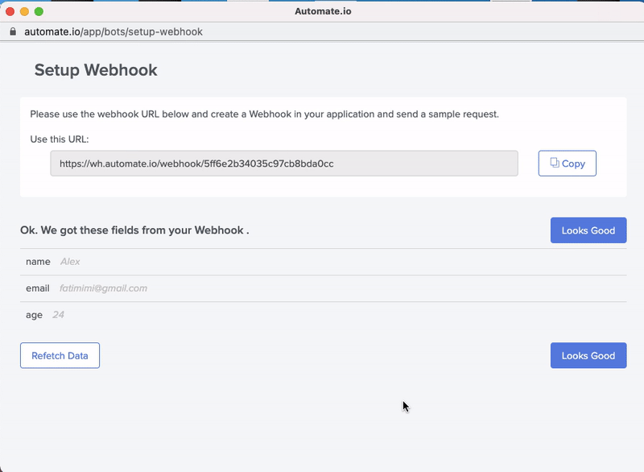Click the sample value Alex

pos(70,262)
